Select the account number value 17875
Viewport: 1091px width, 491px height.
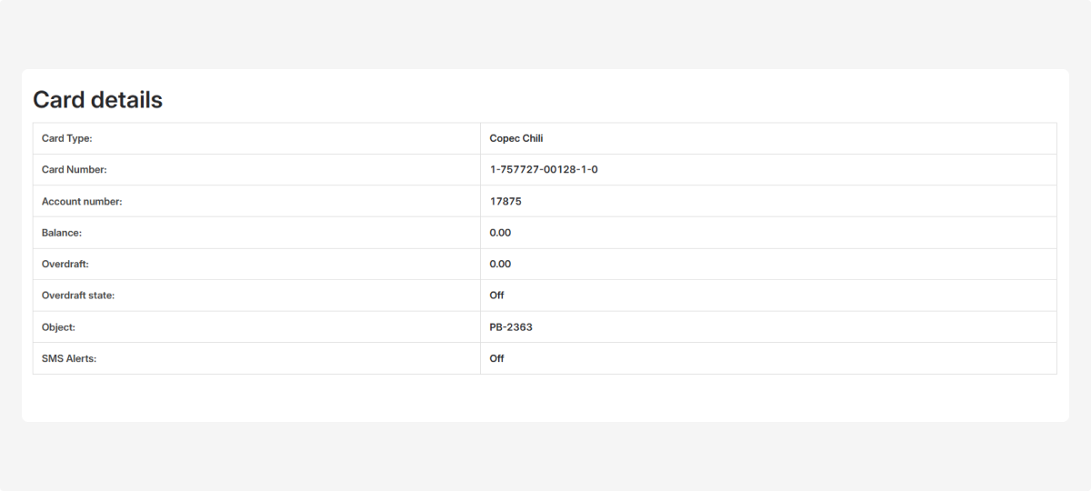pos(505,202)
